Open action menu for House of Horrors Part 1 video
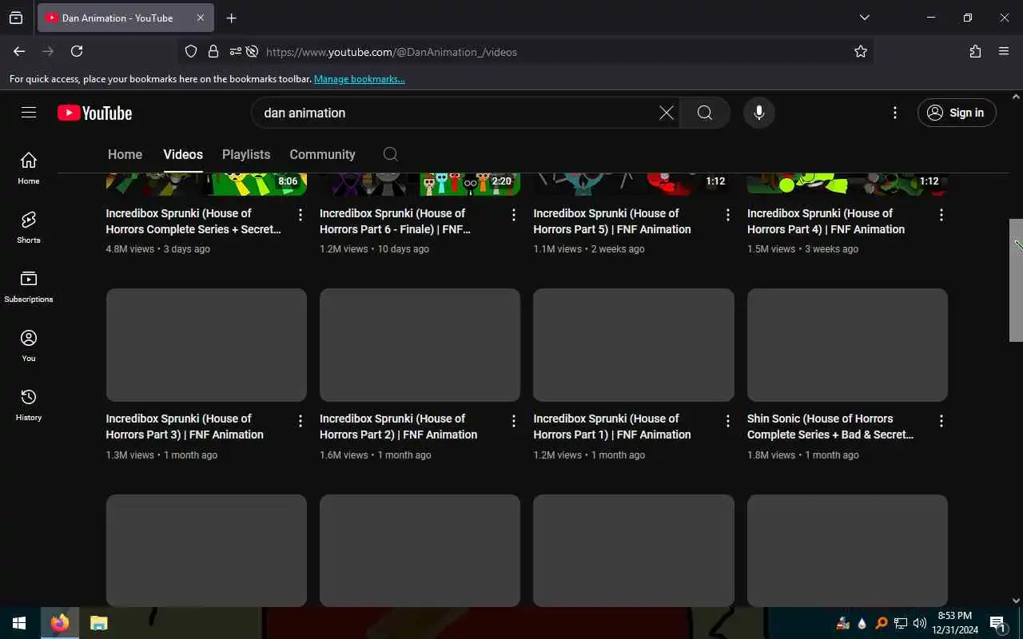This screenshot has height=639, width=1023. pos(728,420)
